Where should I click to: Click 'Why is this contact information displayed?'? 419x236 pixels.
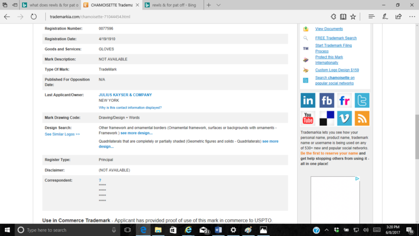130,107
